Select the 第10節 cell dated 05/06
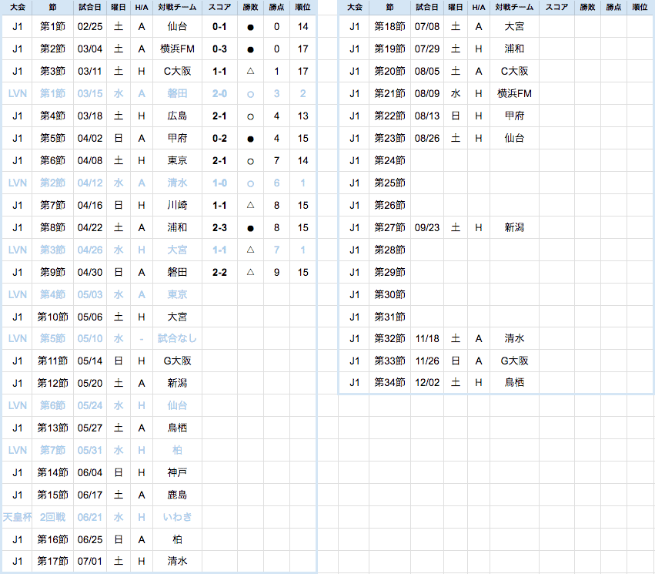Viewport: 655px width, 574px height. click(52, 317)
